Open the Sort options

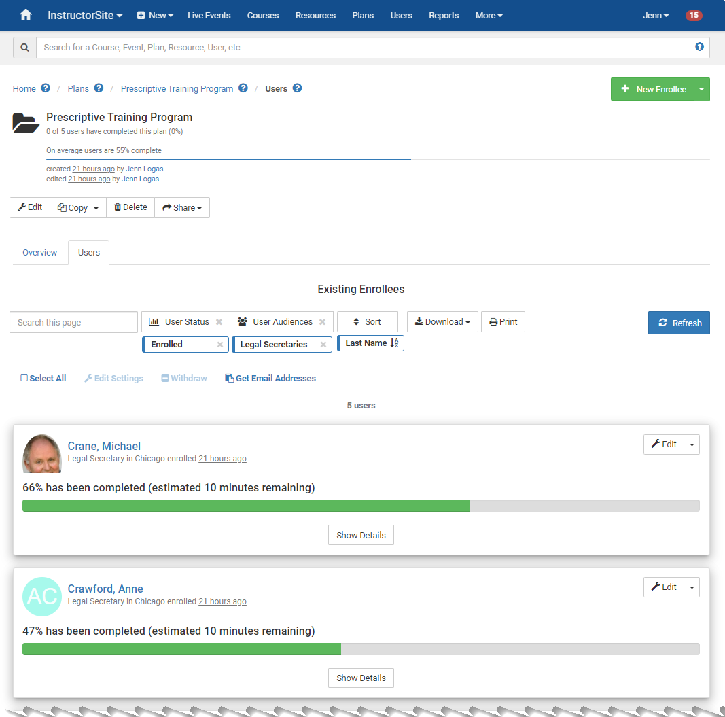pos(368,322)
